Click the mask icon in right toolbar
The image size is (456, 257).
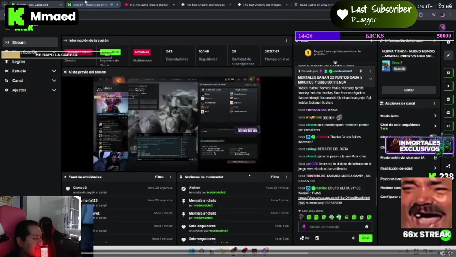(448, 113)
